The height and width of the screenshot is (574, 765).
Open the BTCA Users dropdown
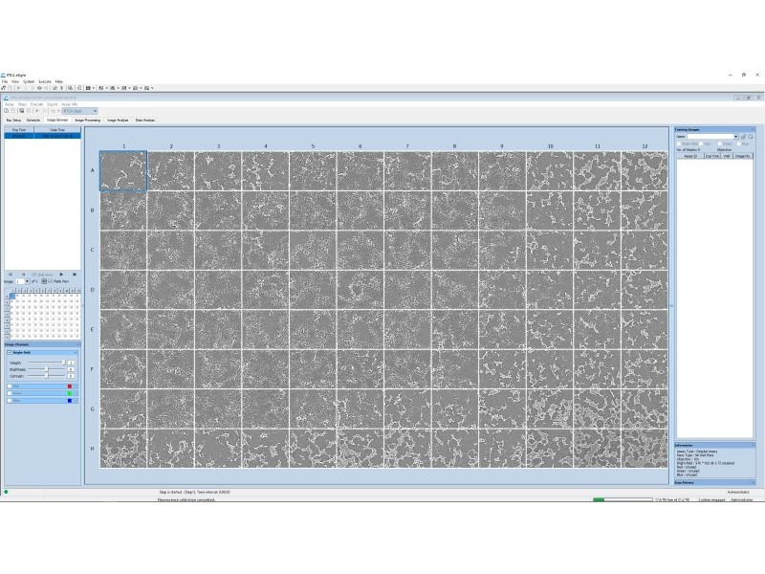point(79,111)
